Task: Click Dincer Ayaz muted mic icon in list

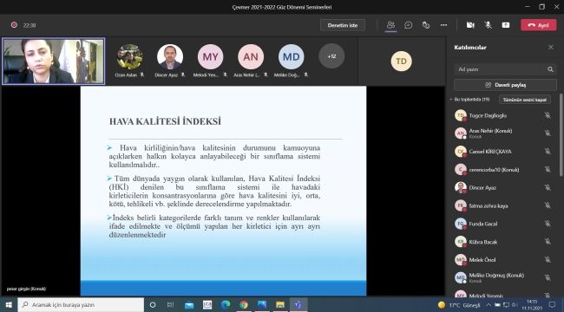Action: 548,187
